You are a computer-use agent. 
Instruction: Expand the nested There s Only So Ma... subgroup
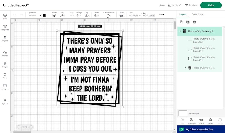coord(185,68)
